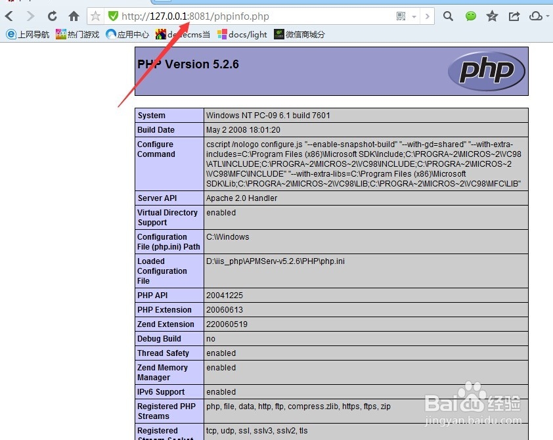Select the Loaded Configuration File label
Image resolution: width=553 pixels, height=440 pixels.
pos(162,271)
